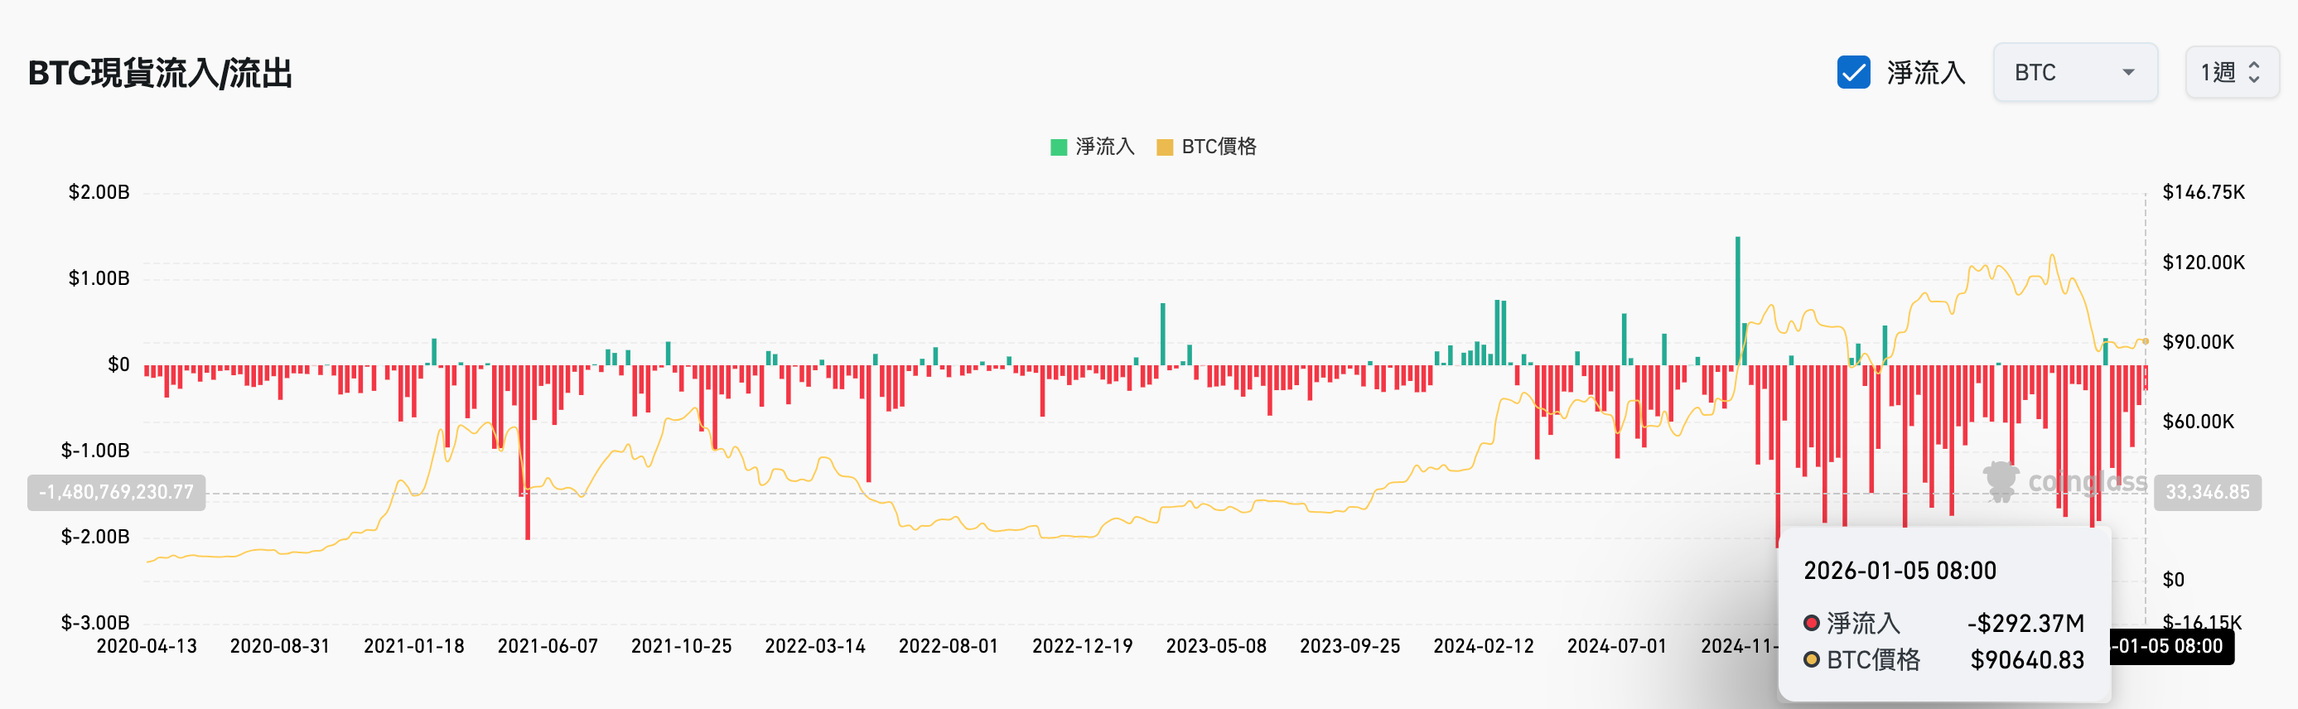This screenshot has width=2298, height=709.
Task: Click the -1,480,769,230.77 crosshair value tag
Action: pyautogui.click(x=116, y=492)
